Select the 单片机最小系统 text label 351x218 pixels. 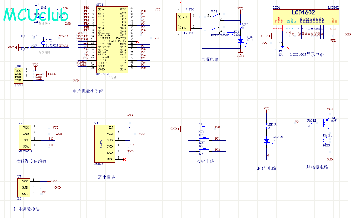(x=88, y=91)
